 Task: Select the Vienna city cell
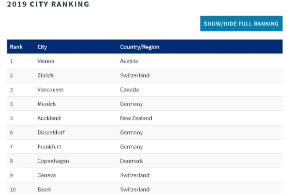tap(46, 61)
